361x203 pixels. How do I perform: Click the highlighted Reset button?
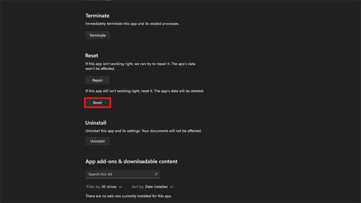(x=97, y=103)
